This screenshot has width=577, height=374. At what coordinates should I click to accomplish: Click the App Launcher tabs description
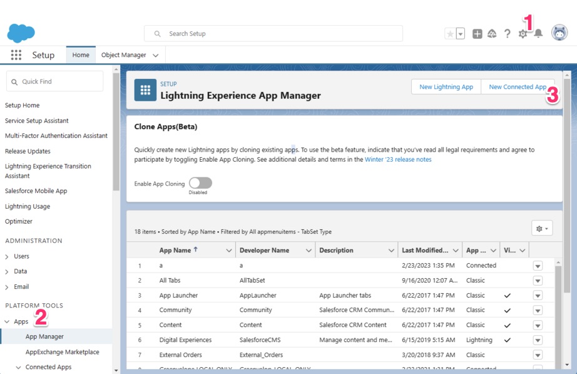(x=345, y=296)
